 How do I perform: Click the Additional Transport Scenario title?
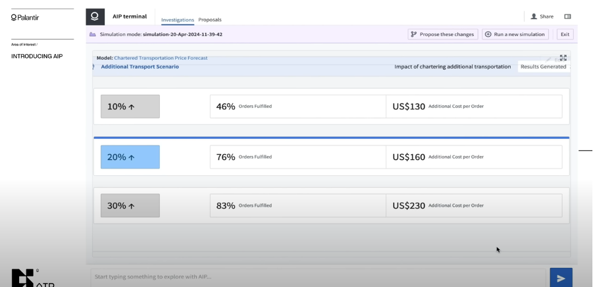(x=140, y=67)
